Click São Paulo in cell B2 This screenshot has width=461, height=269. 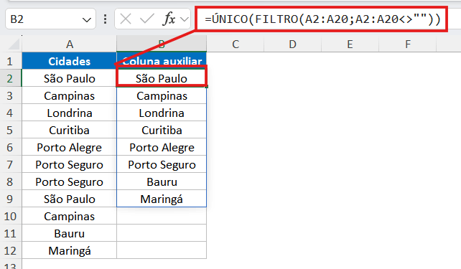162,78
